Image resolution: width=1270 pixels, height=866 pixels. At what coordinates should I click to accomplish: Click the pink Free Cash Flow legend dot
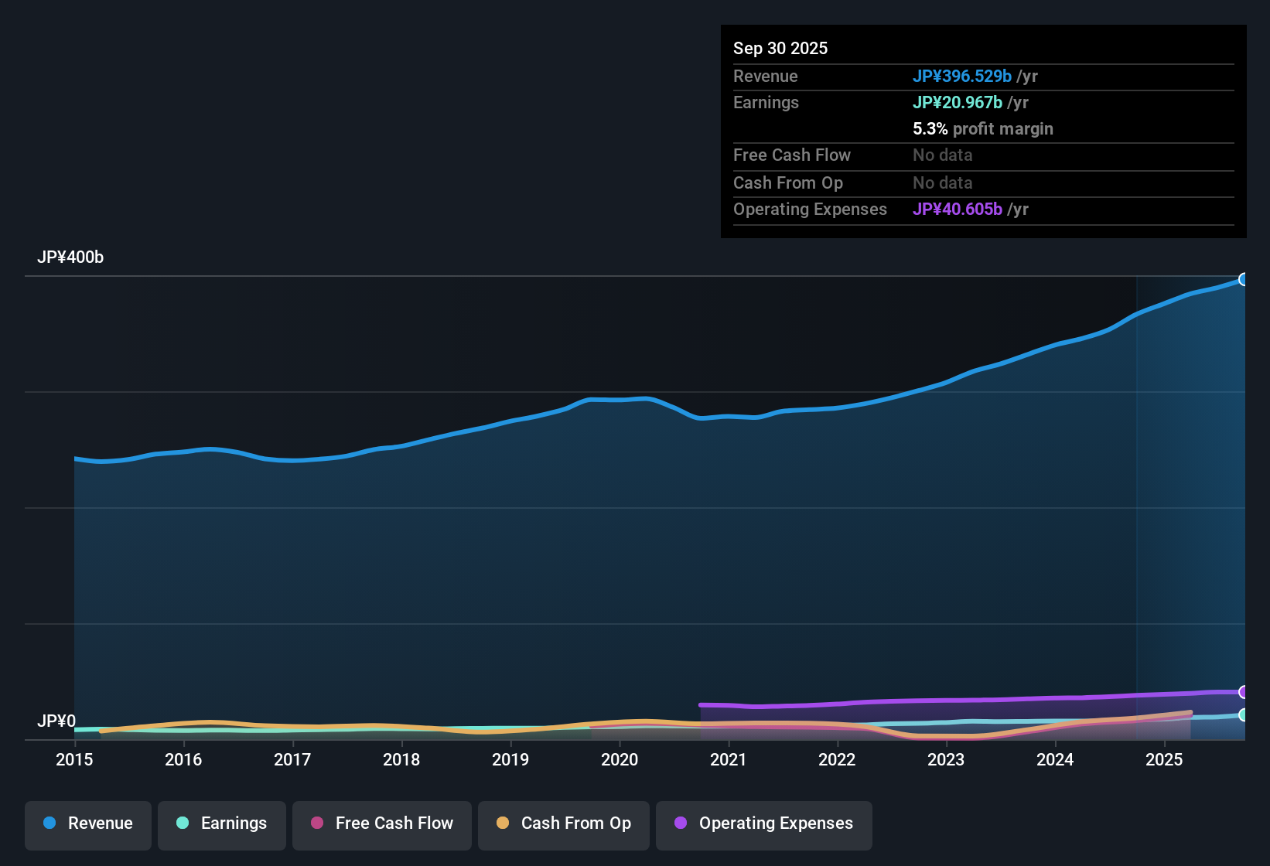pos(316,823)
